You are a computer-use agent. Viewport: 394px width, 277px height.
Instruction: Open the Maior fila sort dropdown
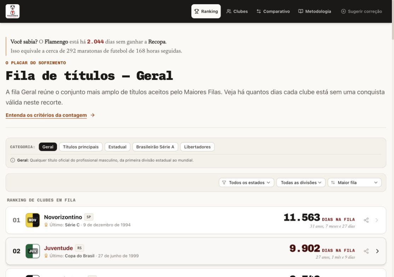point(354,183)
